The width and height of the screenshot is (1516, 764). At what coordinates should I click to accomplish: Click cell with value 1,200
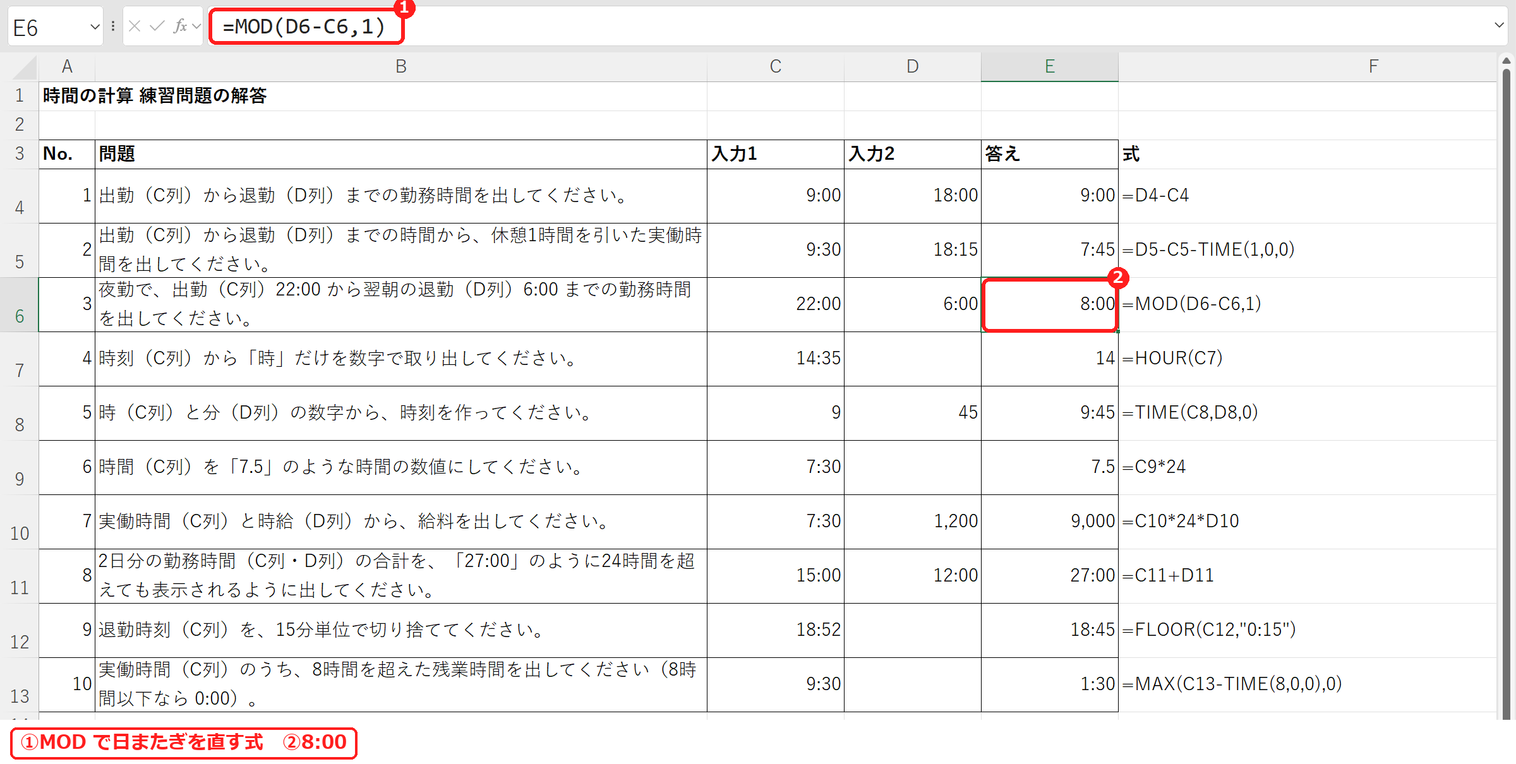[x=913, y=522]
